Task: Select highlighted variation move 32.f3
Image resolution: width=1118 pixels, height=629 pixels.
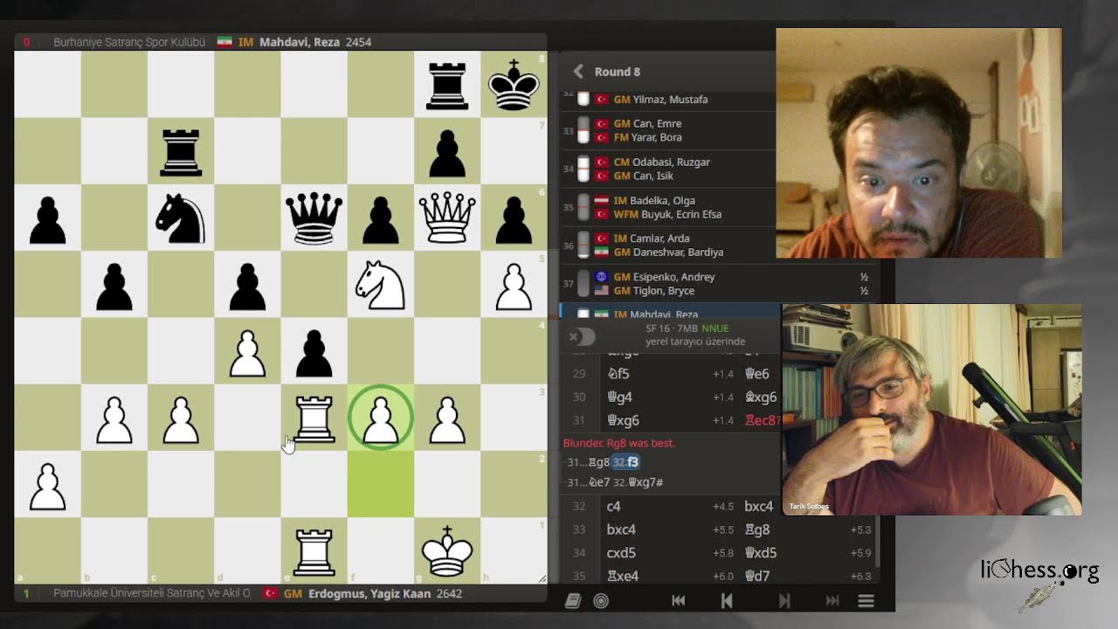Action: [x=624, y=462]
